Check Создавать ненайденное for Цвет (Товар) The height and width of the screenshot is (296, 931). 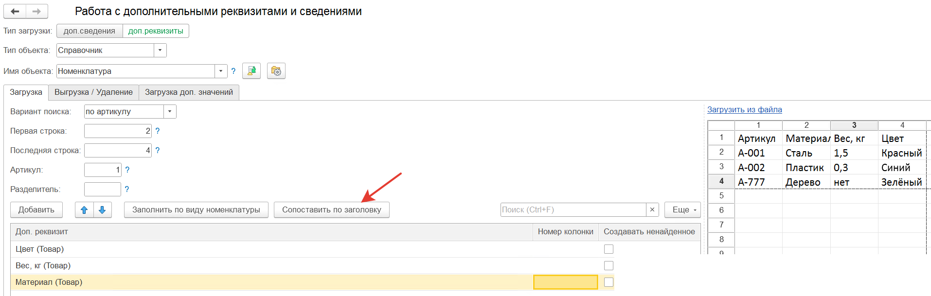tap(609, 249)
